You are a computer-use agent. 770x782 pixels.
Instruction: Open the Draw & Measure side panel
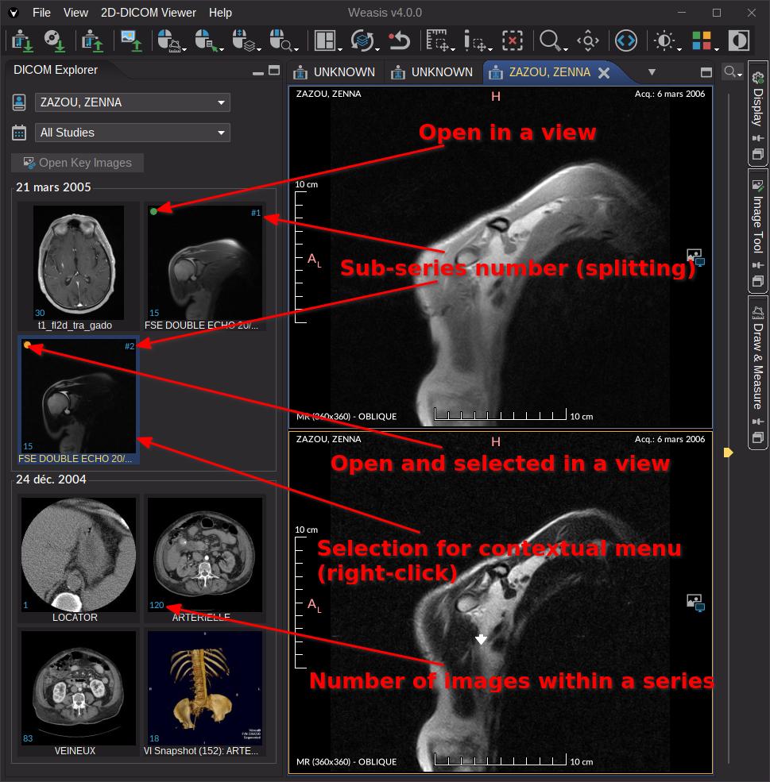pos(758,372)
